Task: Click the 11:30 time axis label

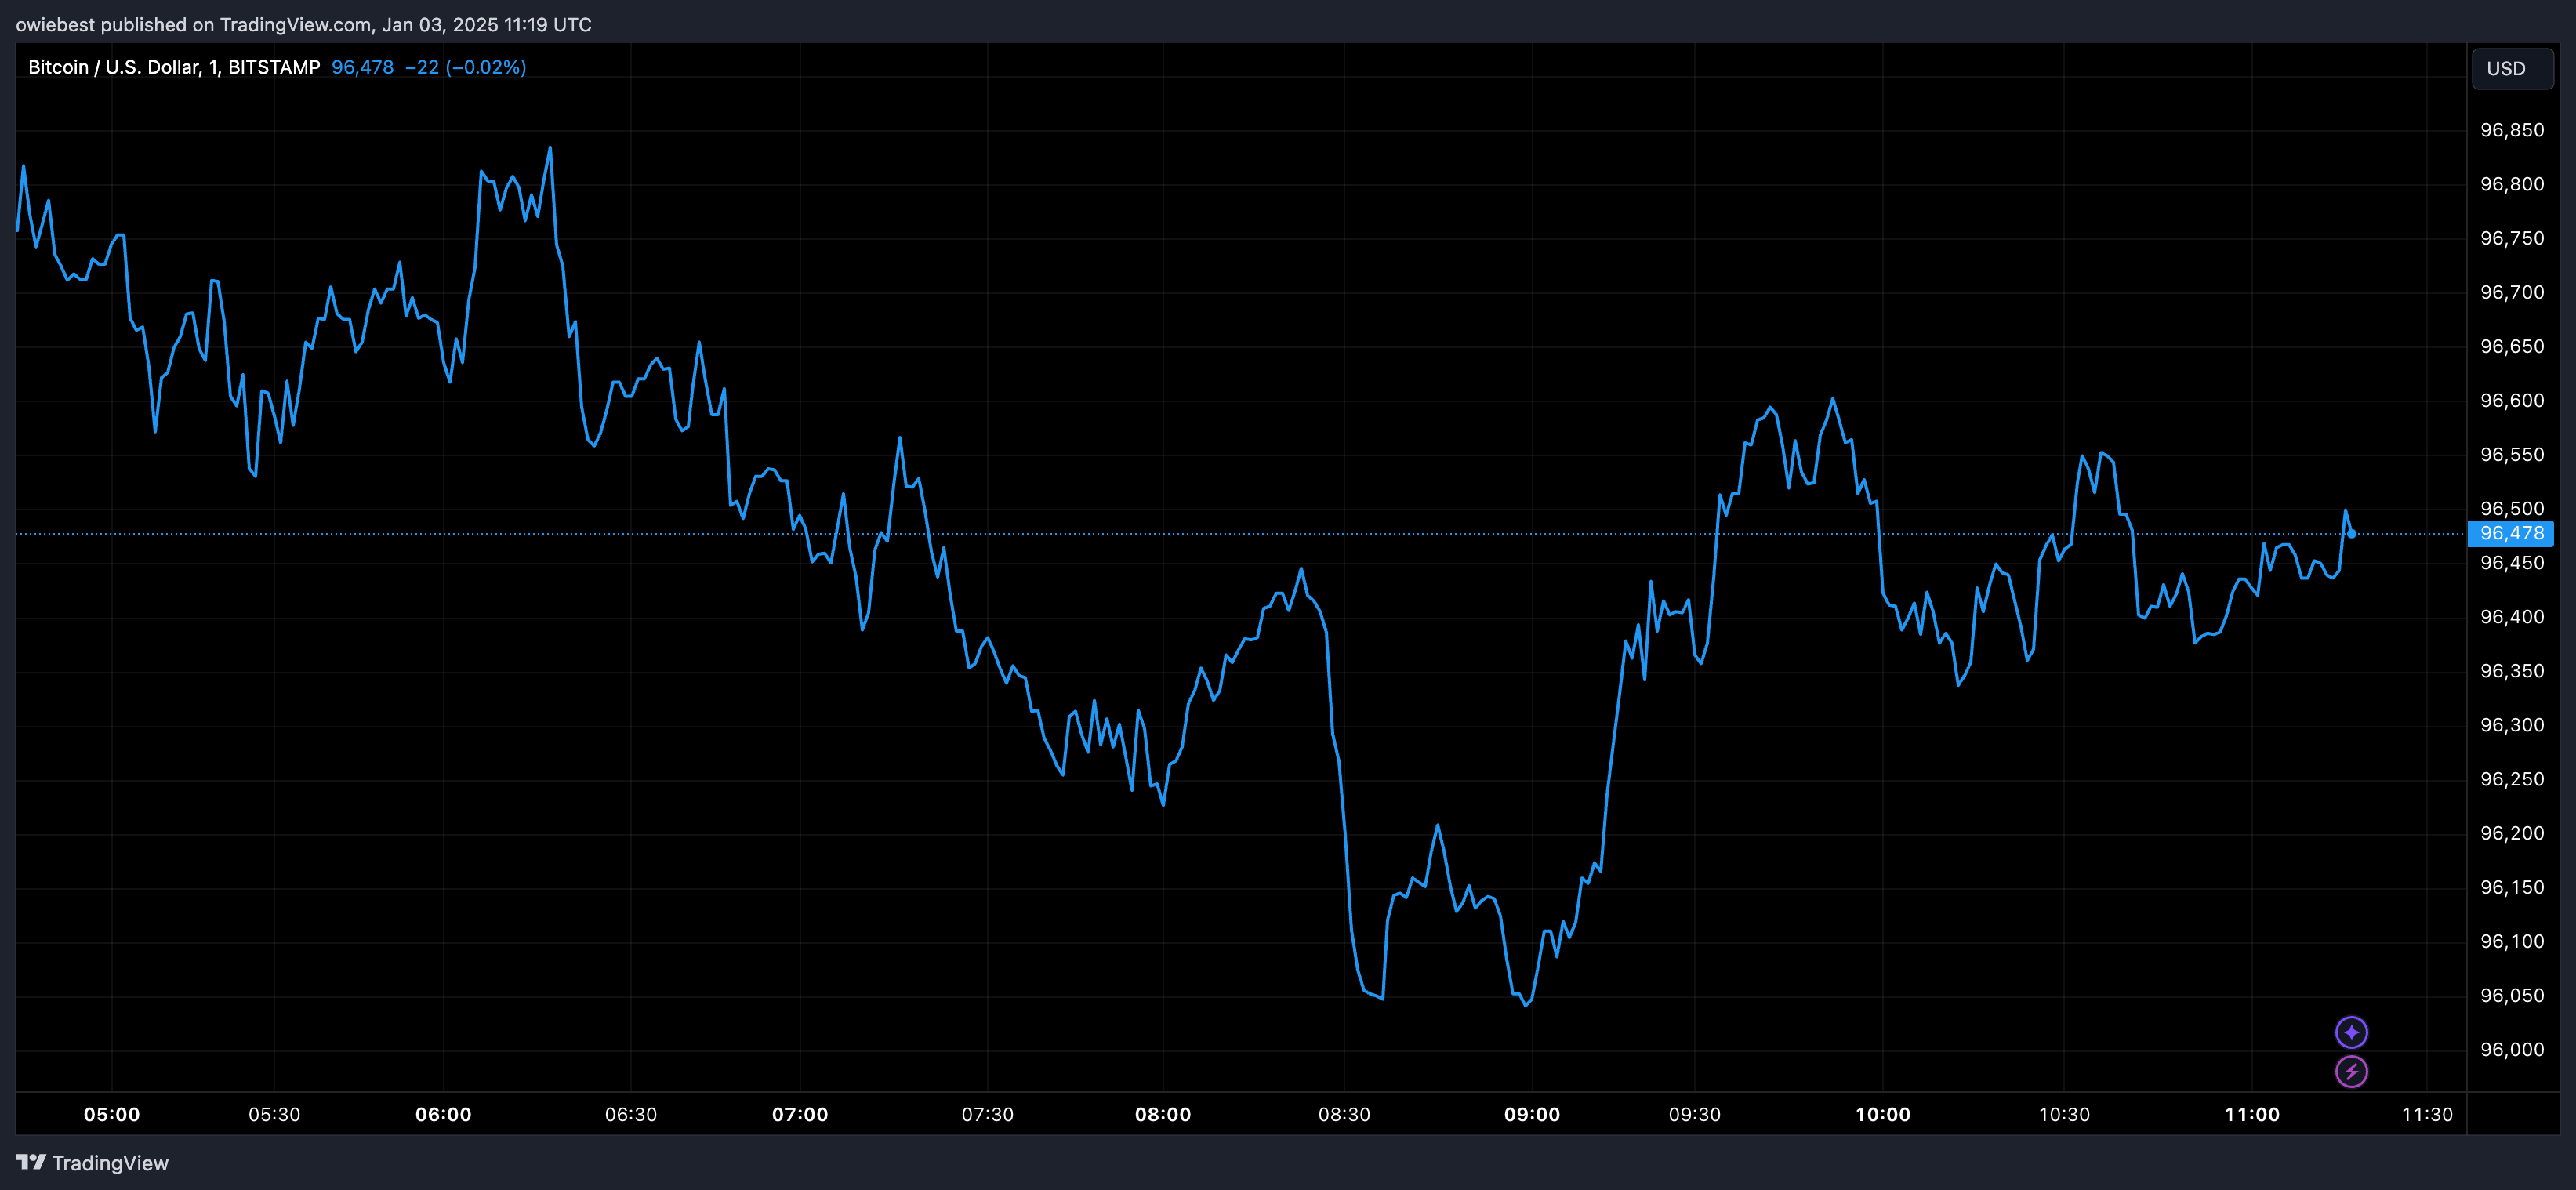Action: tap(2427, 1114)
